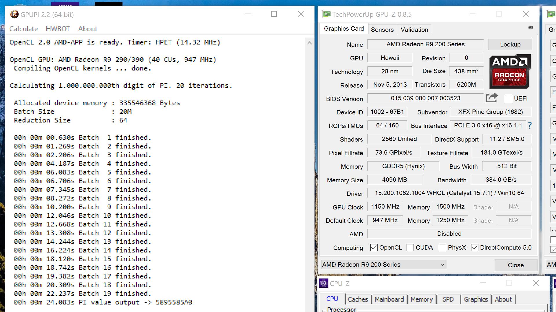Click the Memory type GDDR5 (Hynix) field
Screen dimensions: 556x312
pyautogui.click(x=403, y=166)
